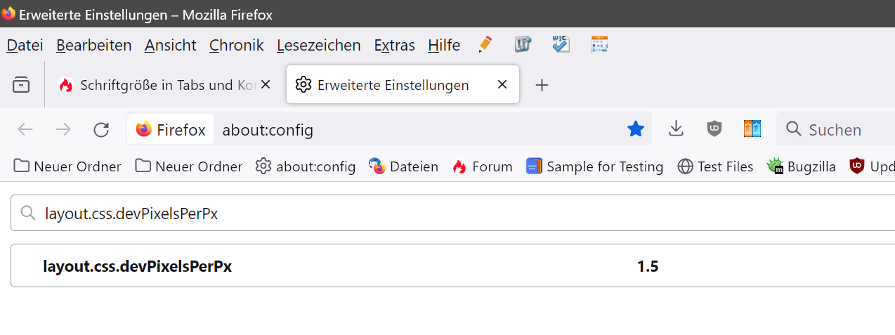Click the W3C validator checkmark icon
This screenshot has width=895, height=335.
561,45
